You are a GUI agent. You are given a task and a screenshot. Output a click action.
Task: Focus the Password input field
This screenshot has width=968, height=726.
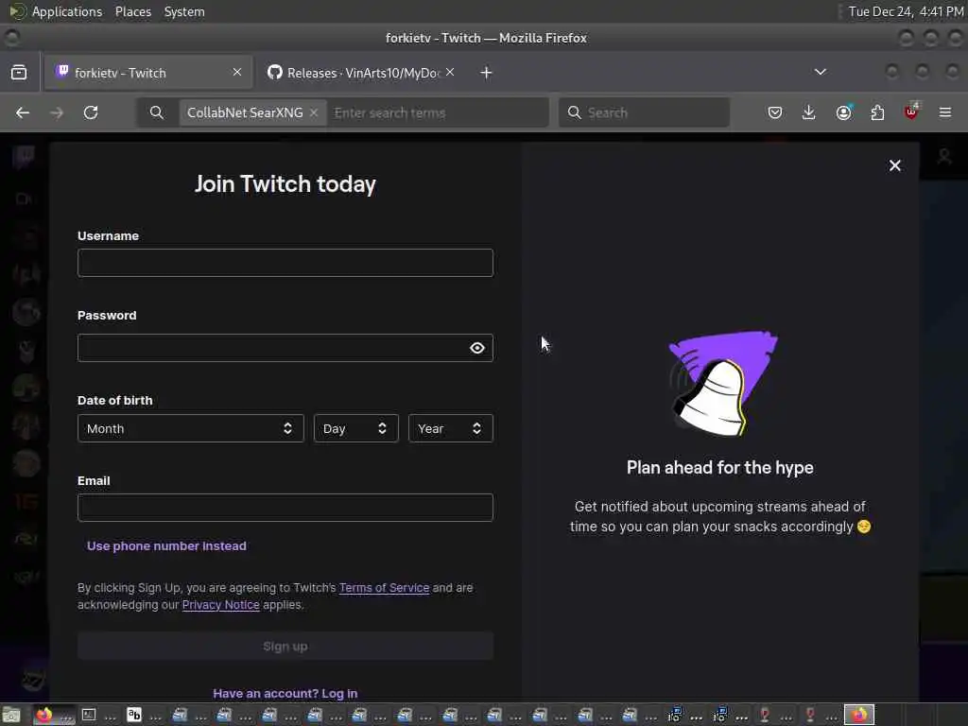click(x=285, y=348)
